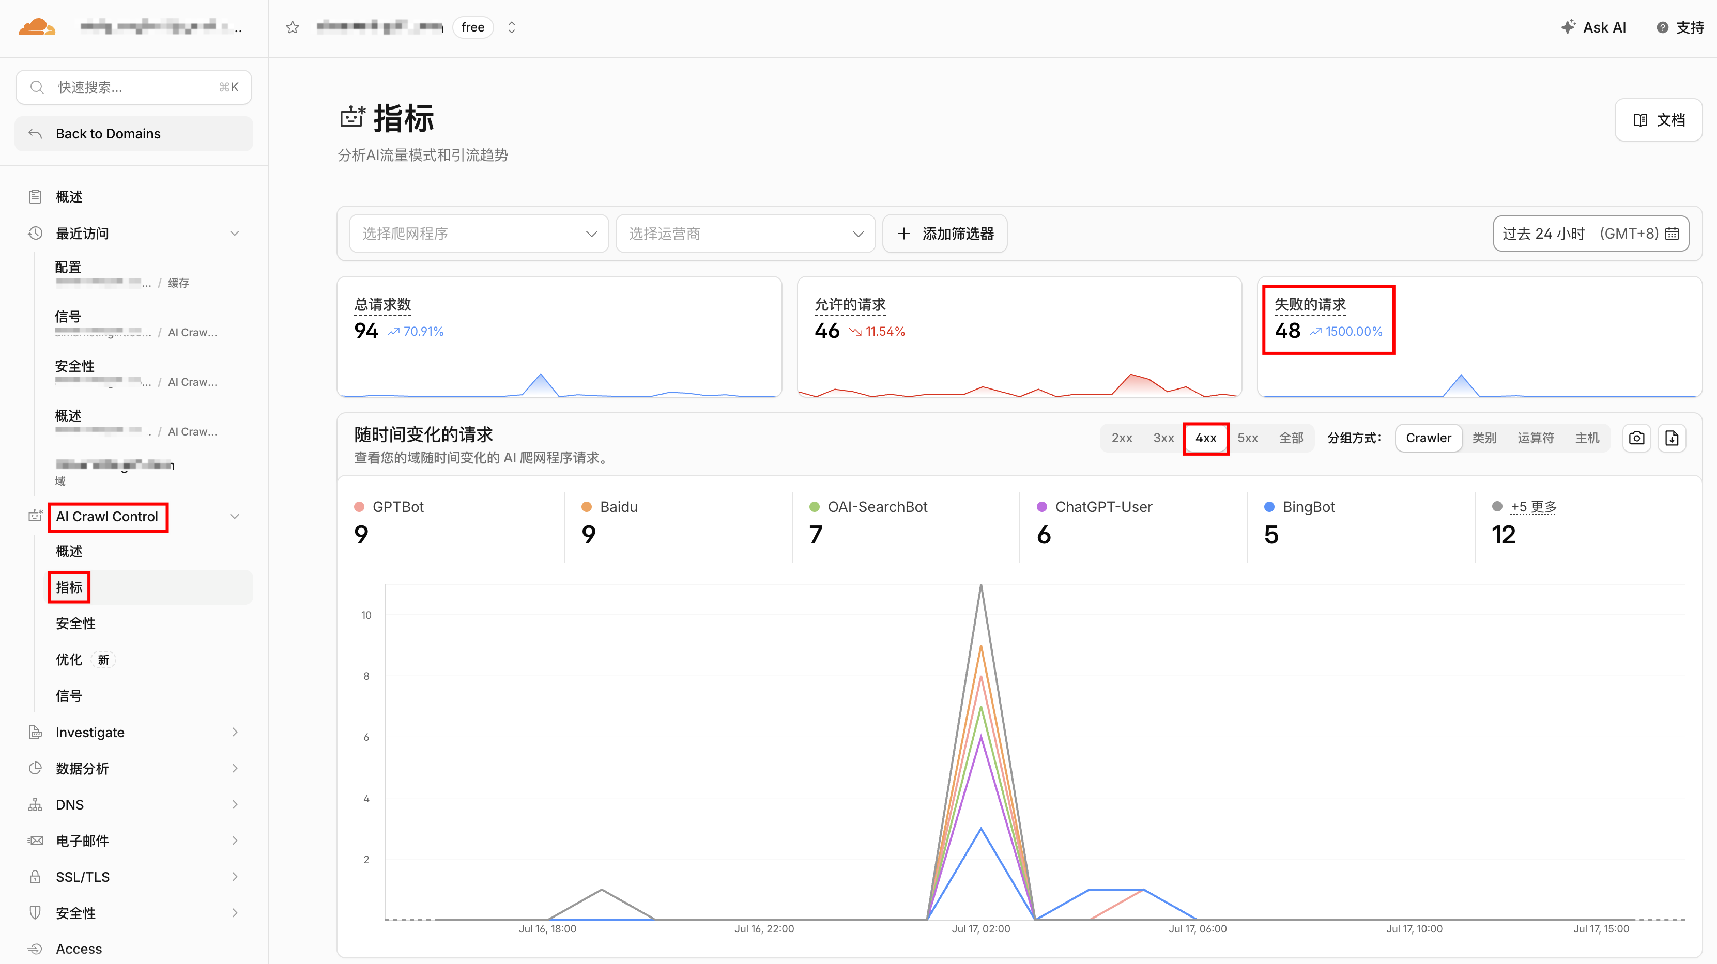Viewport: 1717px width, 964px height.
Task: Show +5 更多 crawlers
Action: [1534, 507]
